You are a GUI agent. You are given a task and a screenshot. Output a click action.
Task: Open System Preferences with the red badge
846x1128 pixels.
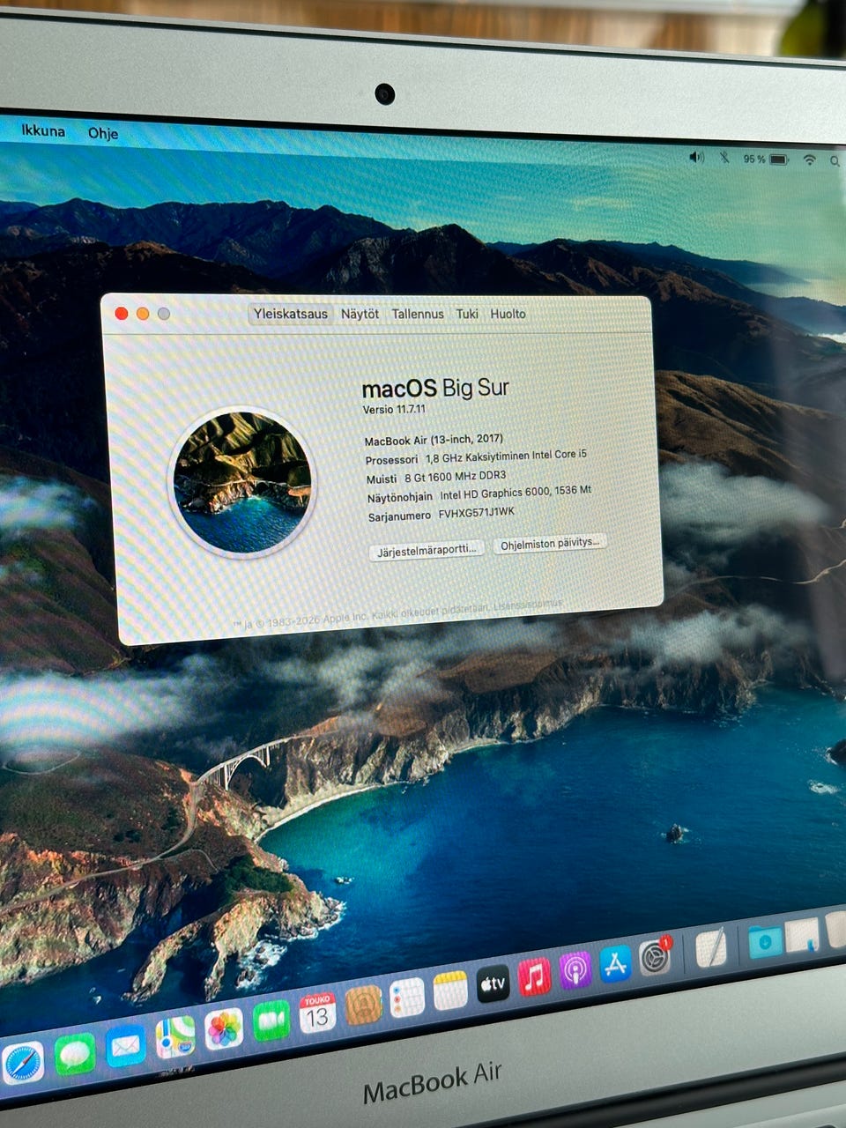click(655, 957)
